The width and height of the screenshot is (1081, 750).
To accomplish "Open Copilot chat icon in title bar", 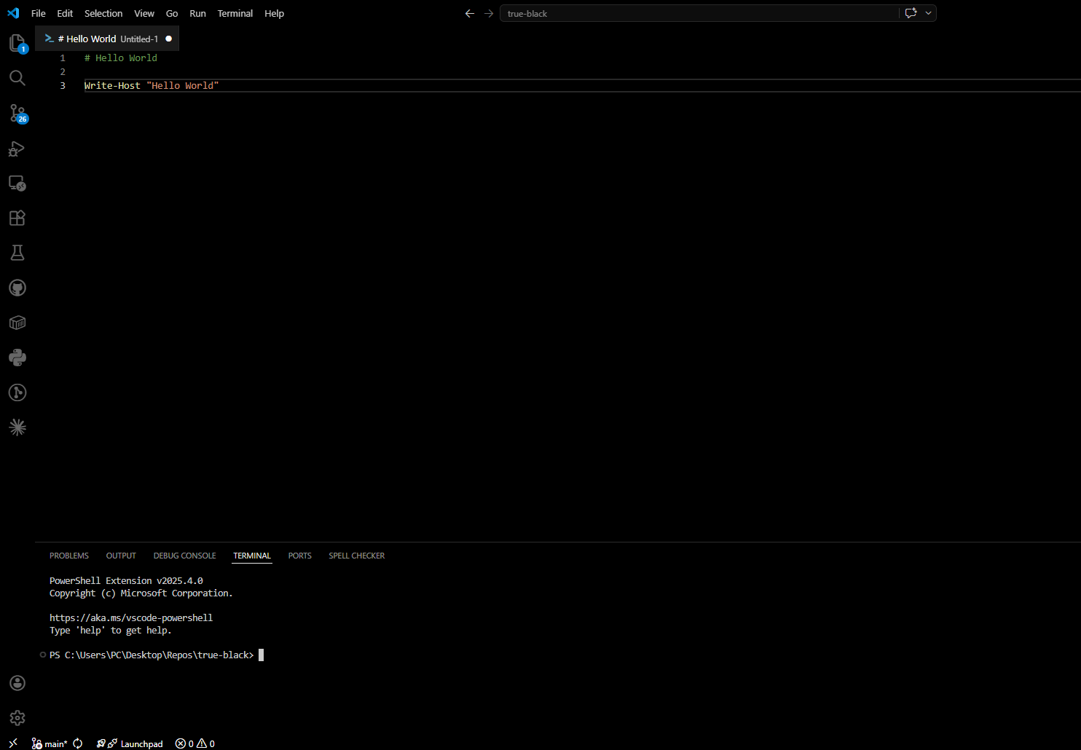I will [911, 13].
